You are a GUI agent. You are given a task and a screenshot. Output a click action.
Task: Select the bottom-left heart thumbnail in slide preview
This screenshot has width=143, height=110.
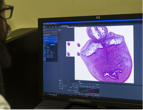(68, 54)
